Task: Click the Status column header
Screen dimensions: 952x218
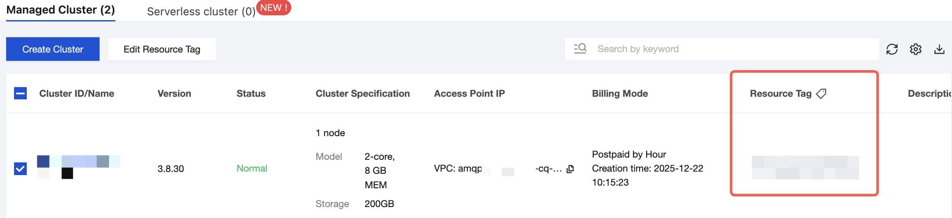Action: (251, 94)
